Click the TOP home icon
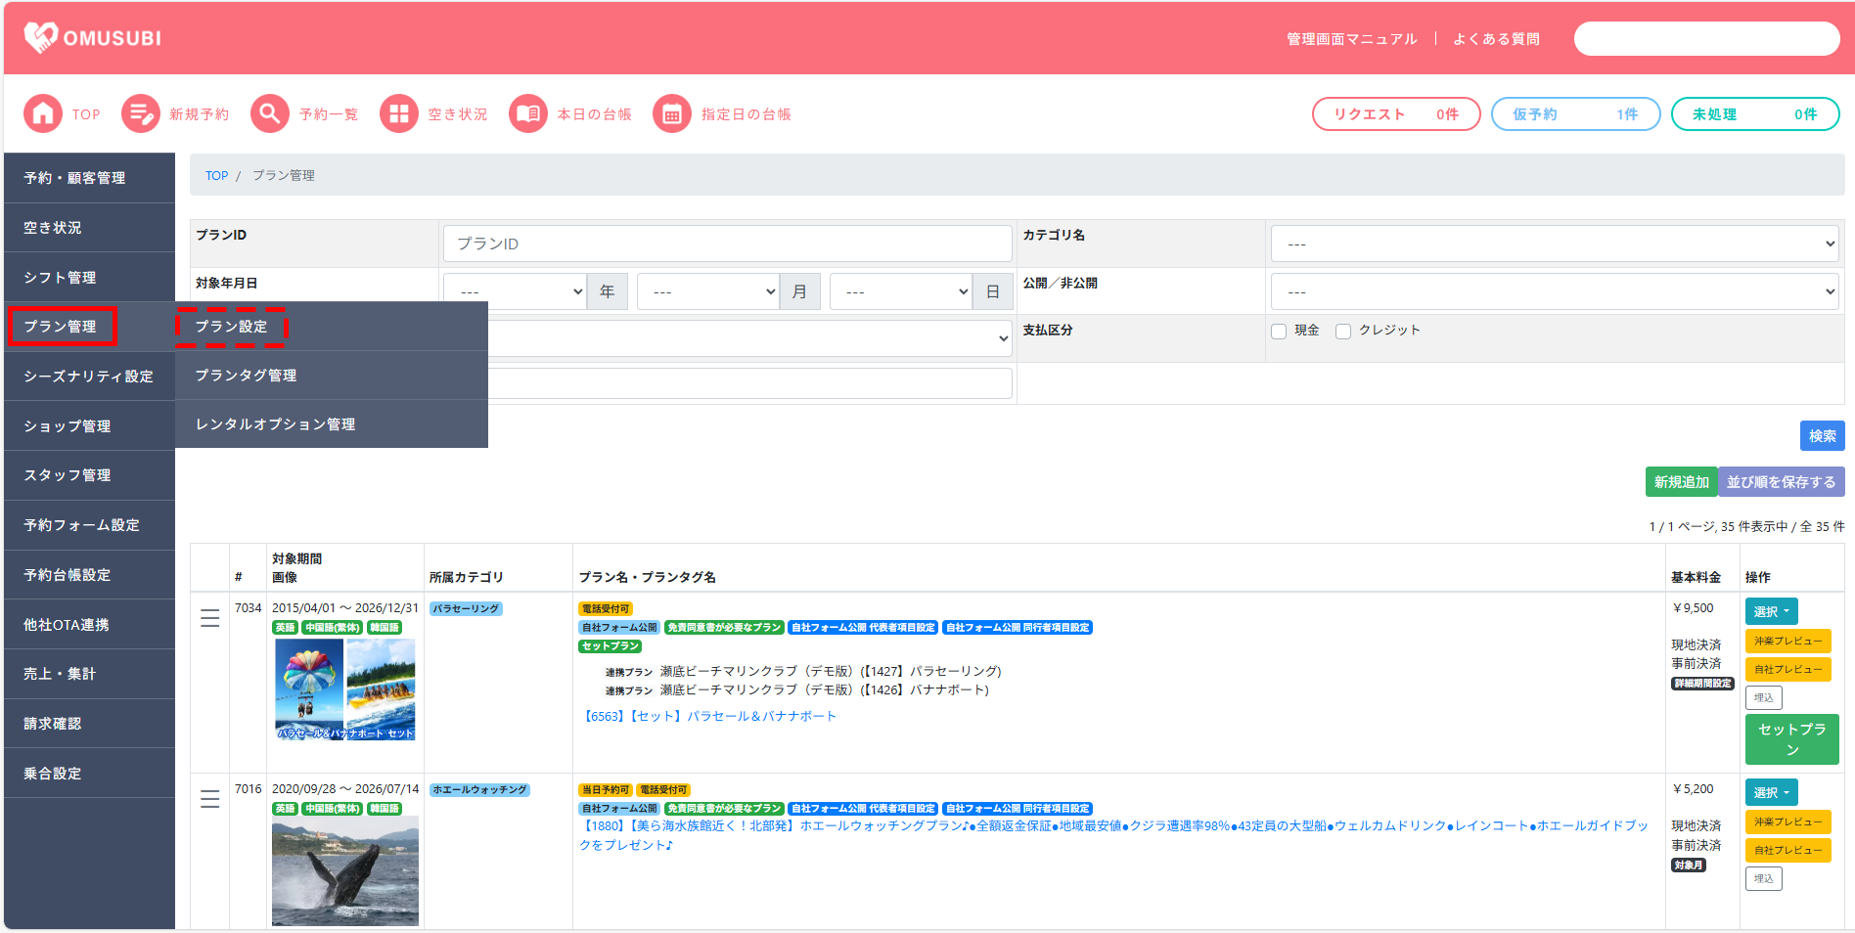The width and height of the screenshot is (1855, 933). [42, 114]
